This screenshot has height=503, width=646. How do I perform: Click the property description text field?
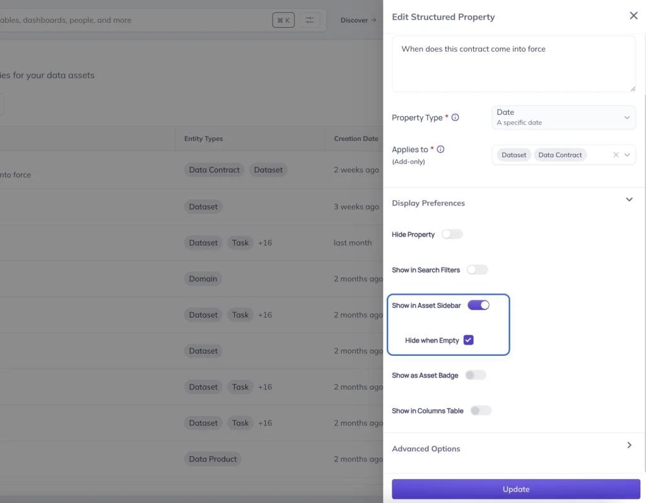[x=513, y=63]
